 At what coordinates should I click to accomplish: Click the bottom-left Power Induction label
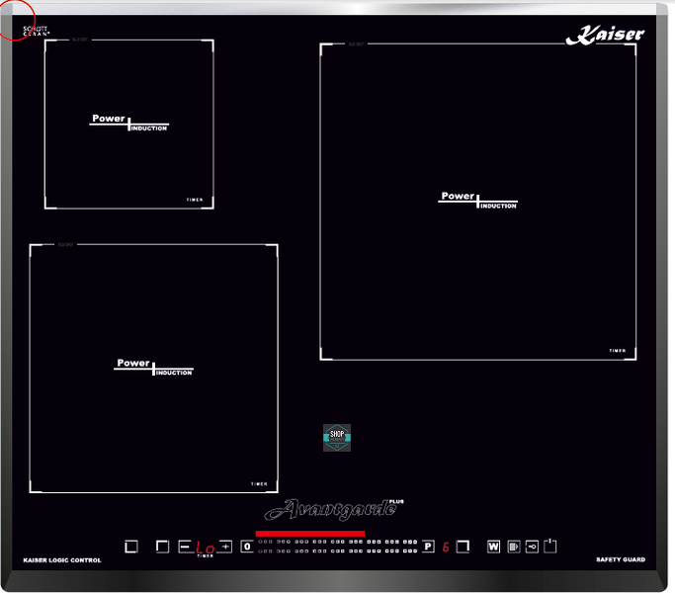(x=154, y=367)
